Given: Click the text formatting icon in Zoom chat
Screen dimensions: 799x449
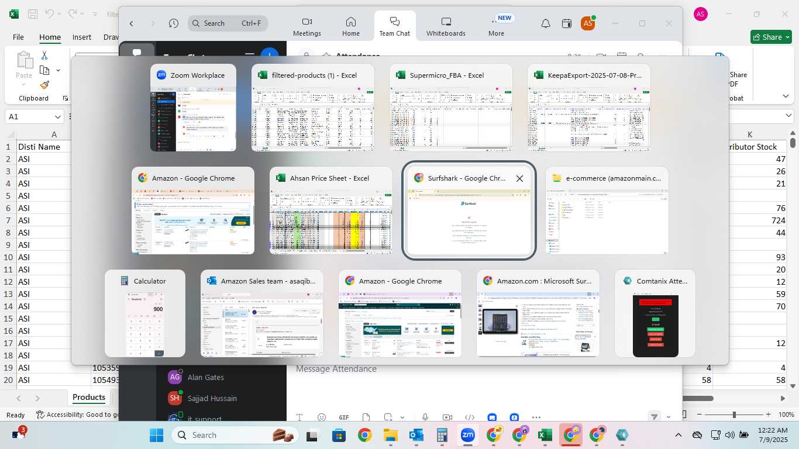Looking at the screenshot, I should [299, 417].
